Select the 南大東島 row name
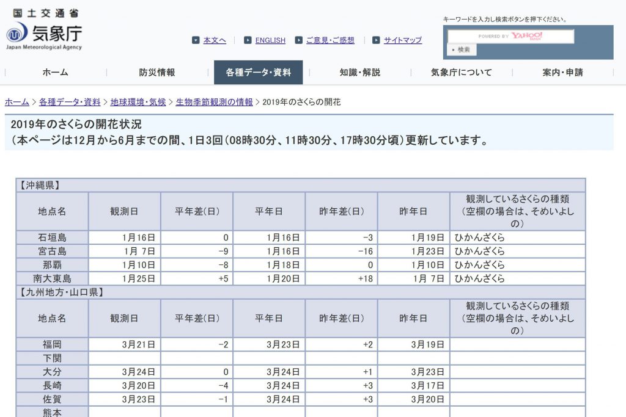 click(x=53, y=278)
